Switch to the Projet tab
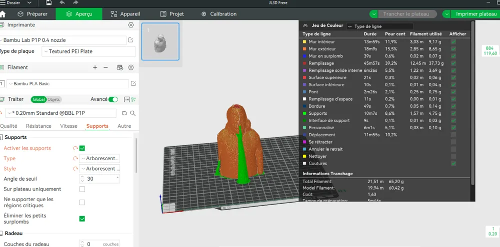 click(x=172, y=14)
